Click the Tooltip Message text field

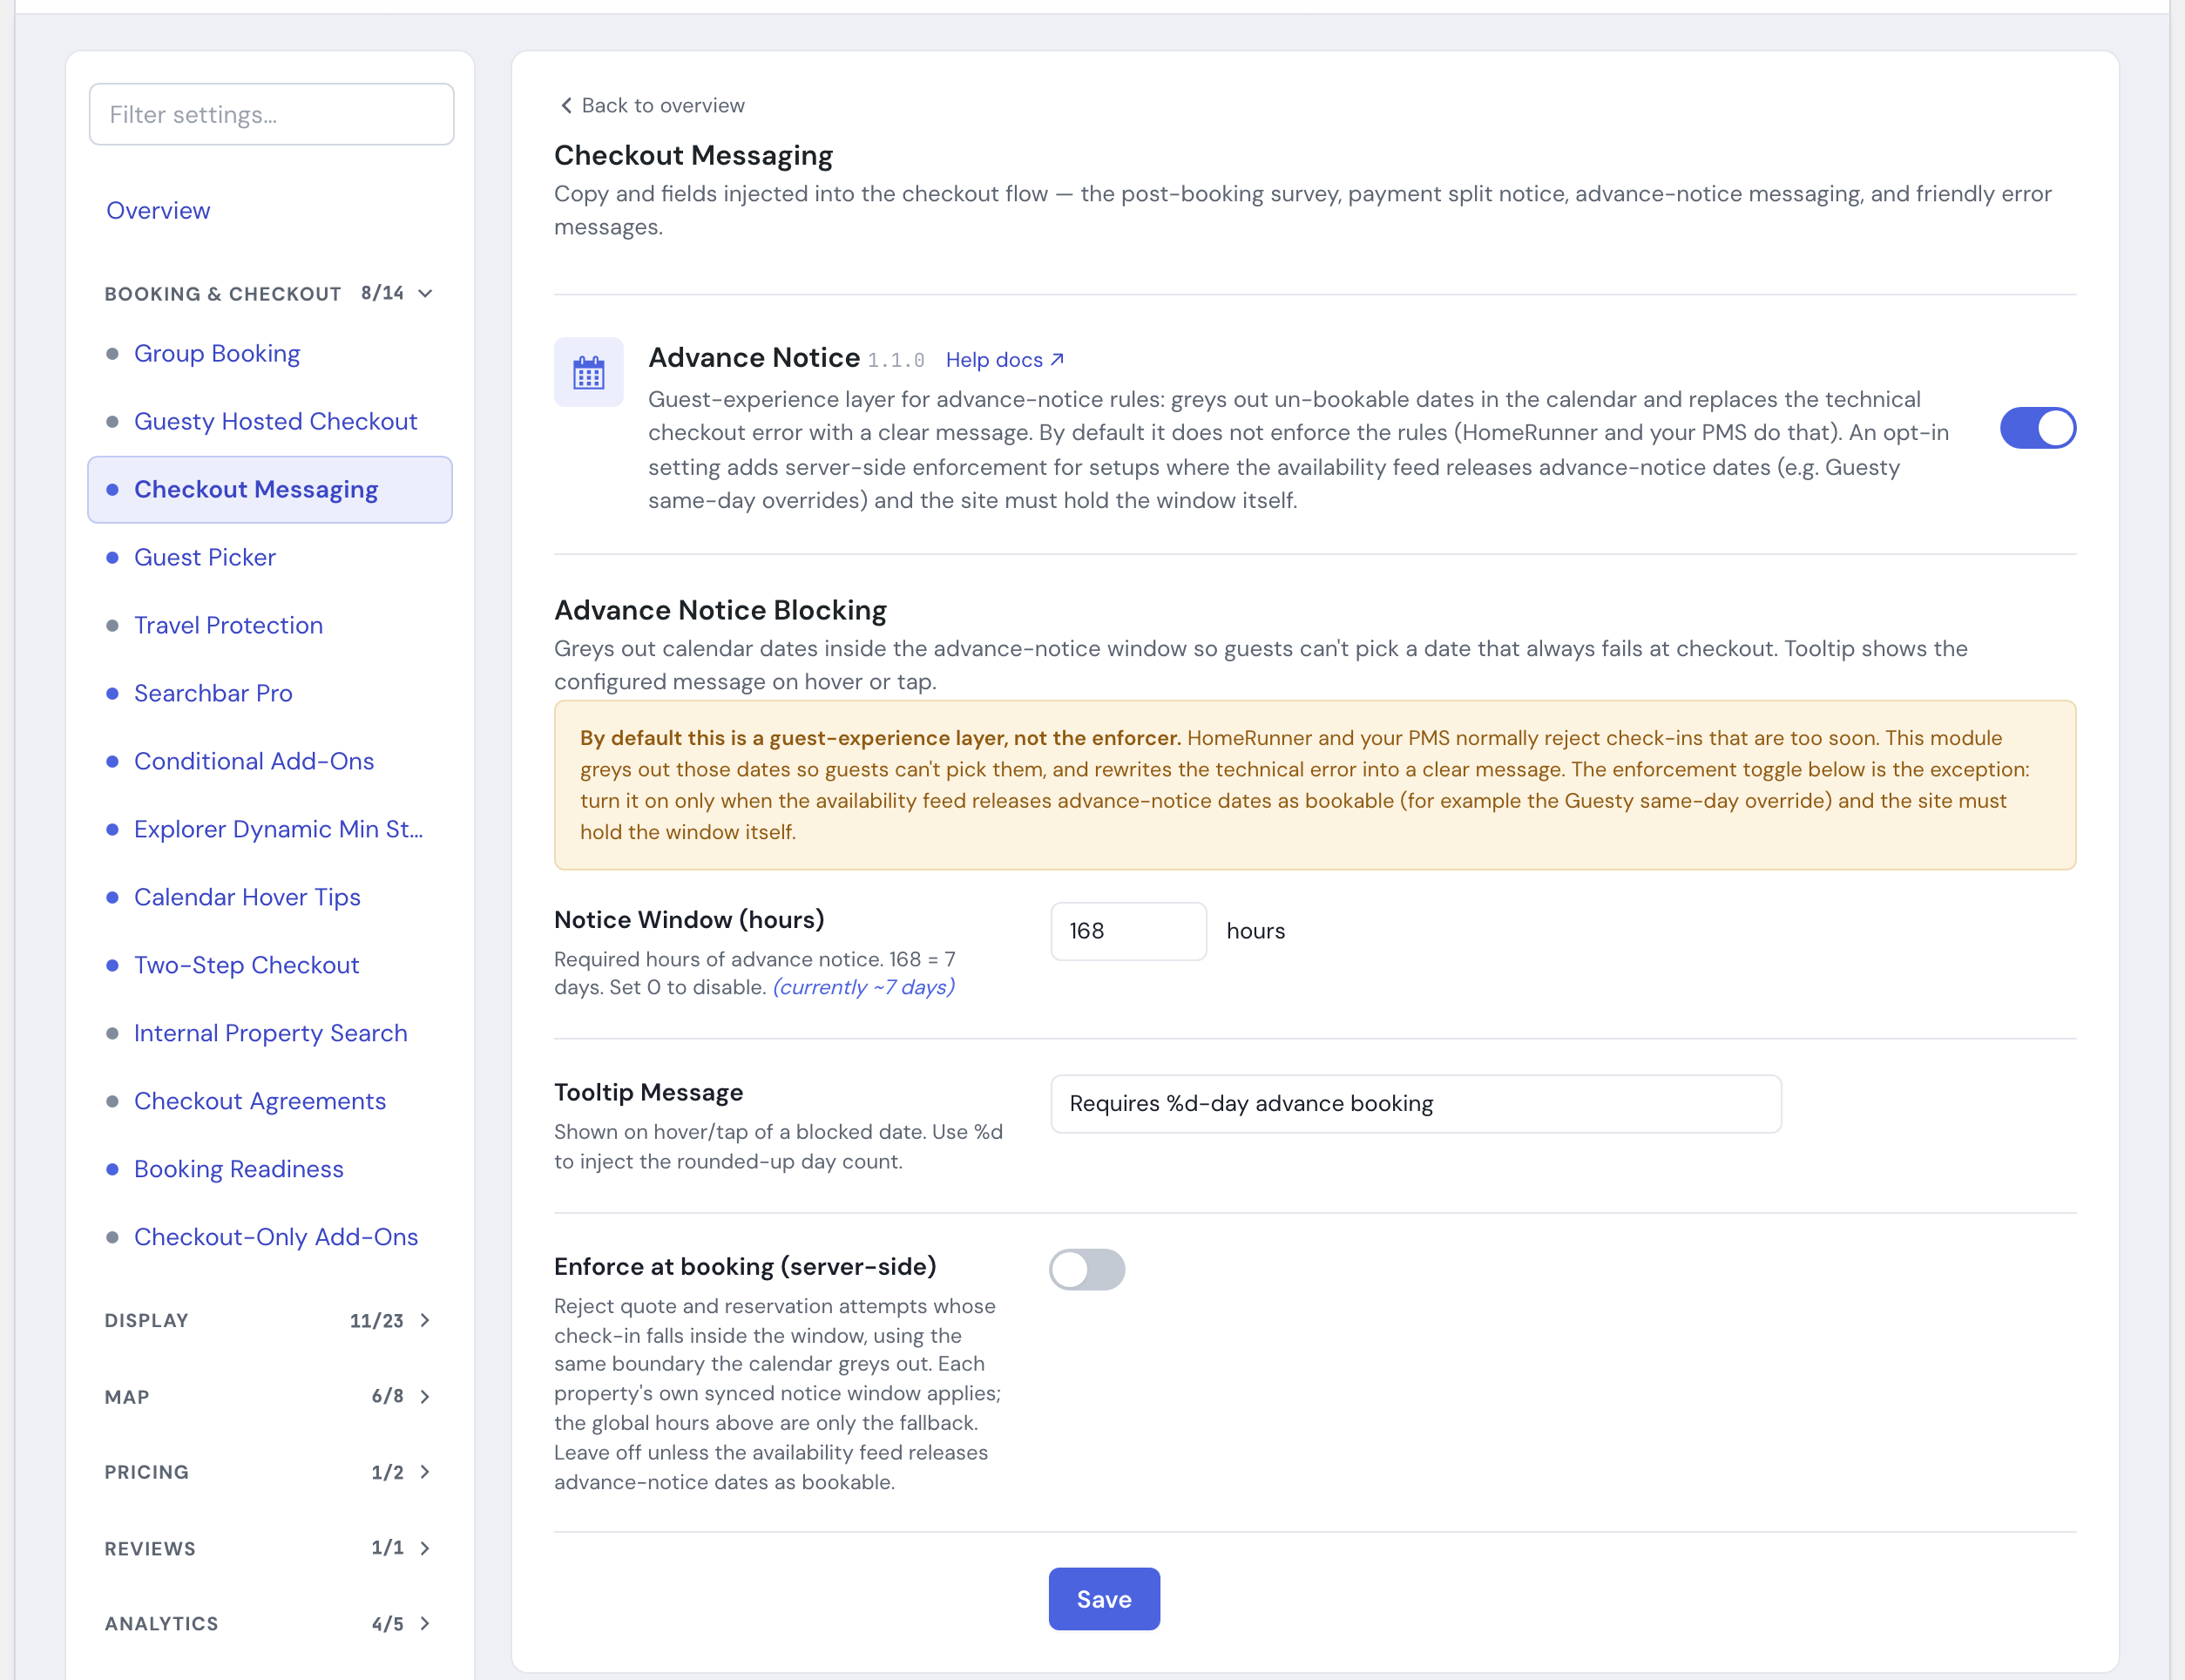(x=1416, y=1104)
